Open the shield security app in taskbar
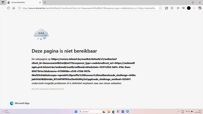 tap(118, 111)
